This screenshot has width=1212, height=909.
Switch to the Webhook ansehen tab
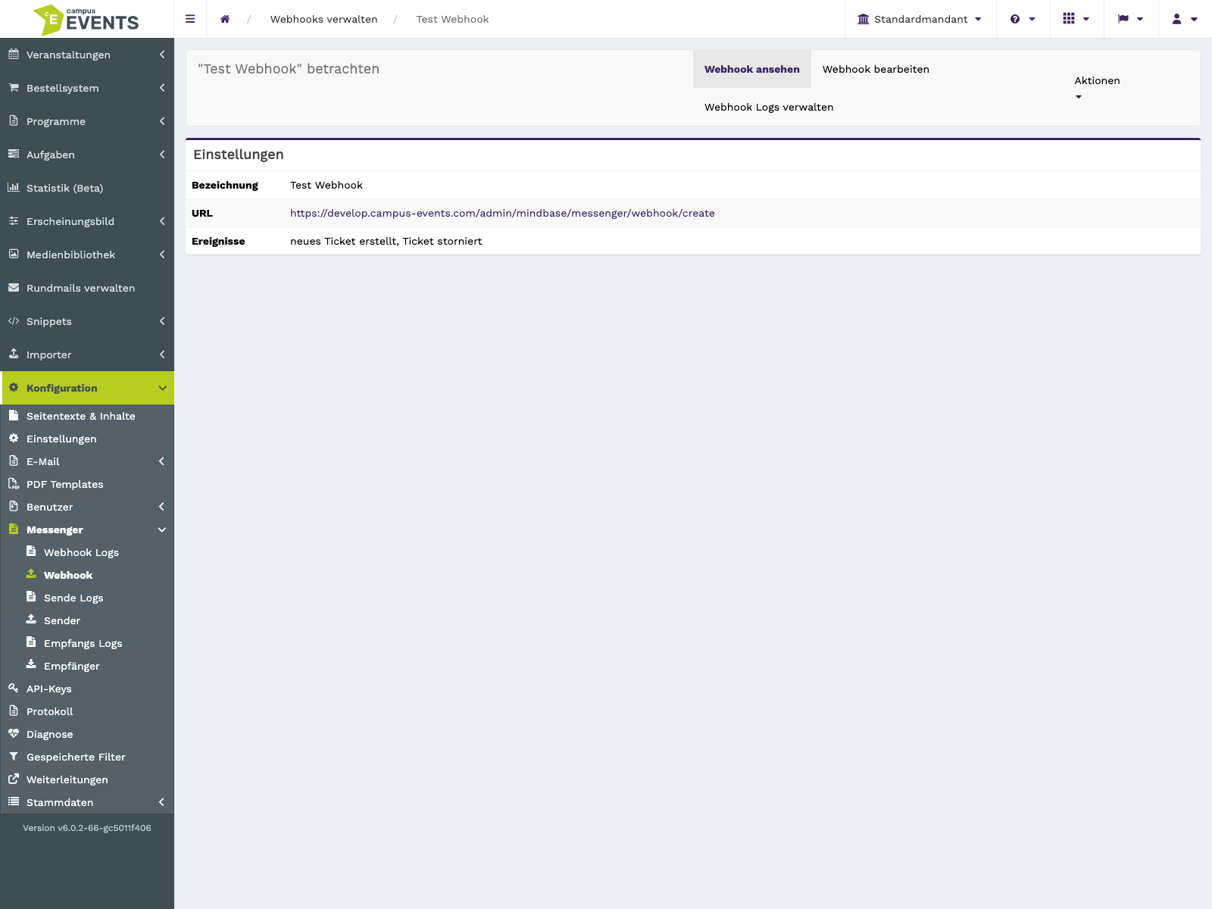point(752,69)
